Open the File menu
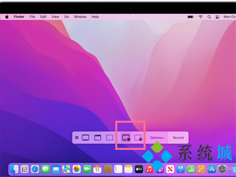This screenshot has height=177, width=236. click(32, 17)
